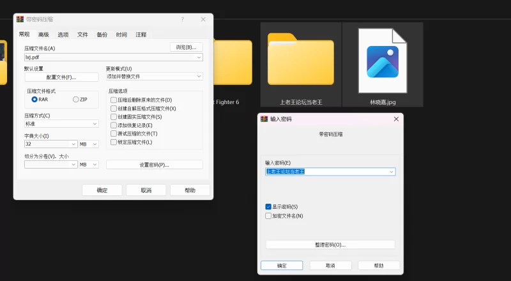
Task: Click the 林晓嘉.jpg image file icon
Action: [382, 61]
